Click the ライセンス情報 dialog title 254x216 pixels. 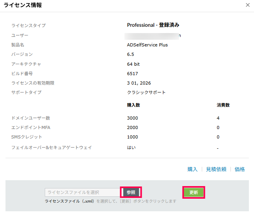click(23, 5)
